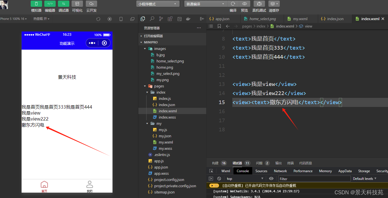Open the iPhone 5 device dropdown
Image resolution: width=388 pixels, height=198 pixels.
(x=13, y=19)
